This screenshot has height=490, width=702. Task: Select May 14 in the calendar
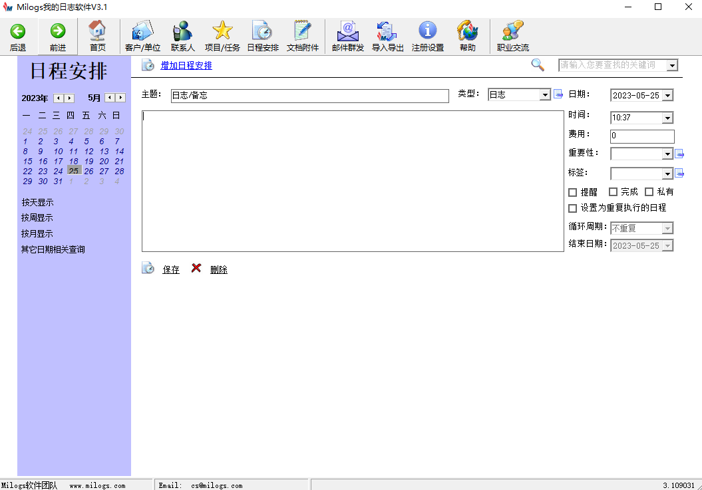coord(120,151)
